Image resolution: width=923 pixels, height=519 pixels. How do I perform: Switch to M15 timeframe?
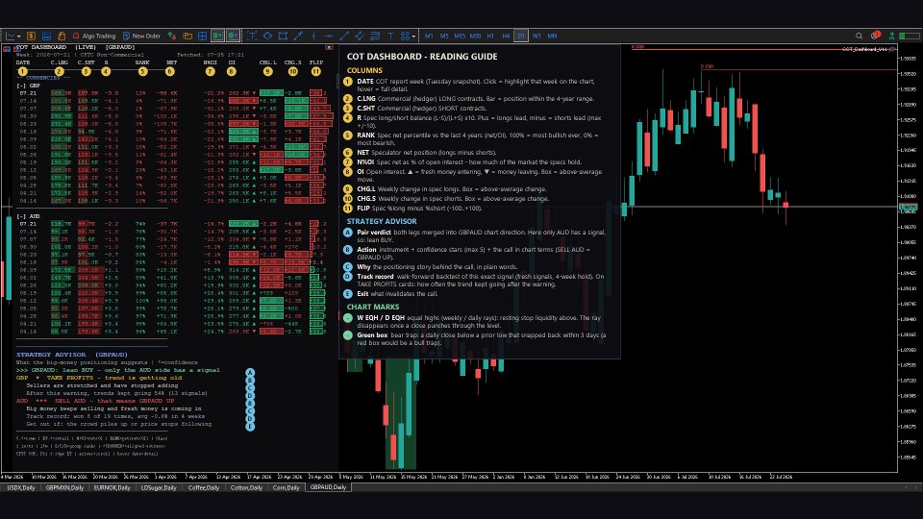click(x=460, y=36)
